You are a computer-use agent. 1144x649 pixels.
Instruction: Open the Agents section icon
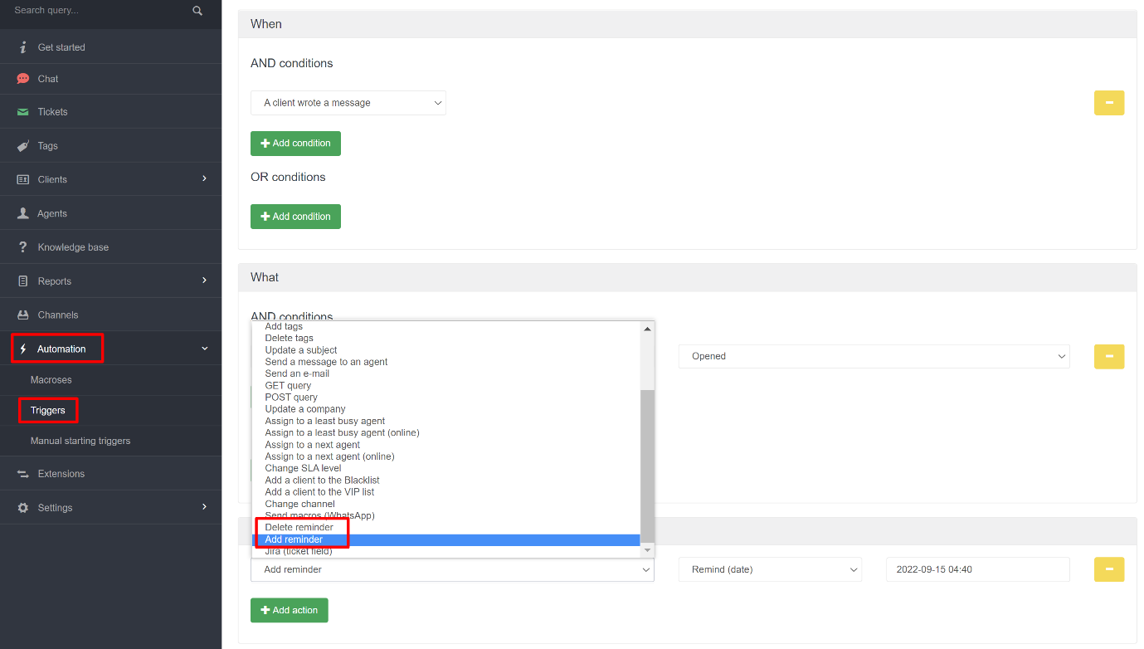[x=22, y=212]
